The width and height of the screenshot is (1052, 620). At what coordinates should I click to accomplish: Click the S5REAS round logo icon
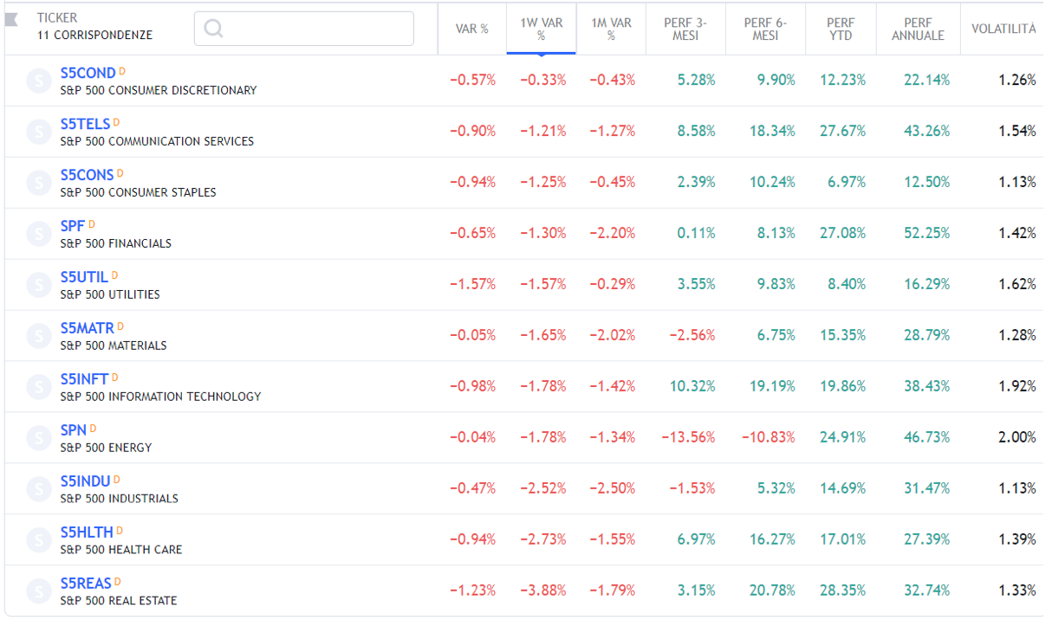39,591
